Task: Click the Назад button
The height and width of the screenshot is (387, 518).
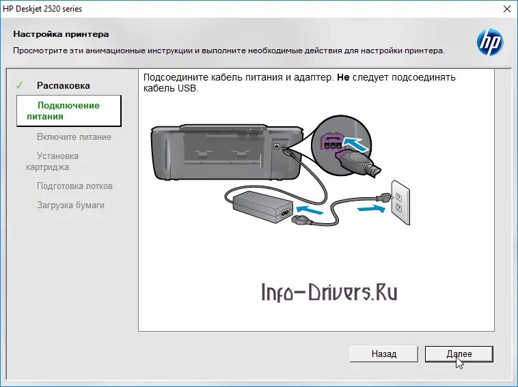Action: [x=384, y=354]
